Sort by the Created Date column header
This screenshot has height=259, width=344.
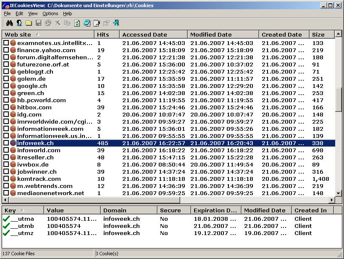[x=284, y=34]
